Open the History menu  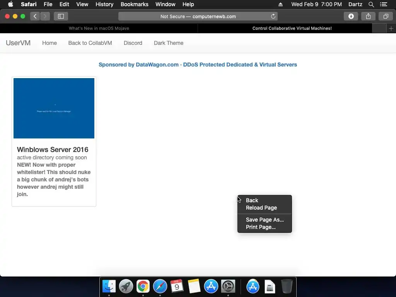[104, 4]
